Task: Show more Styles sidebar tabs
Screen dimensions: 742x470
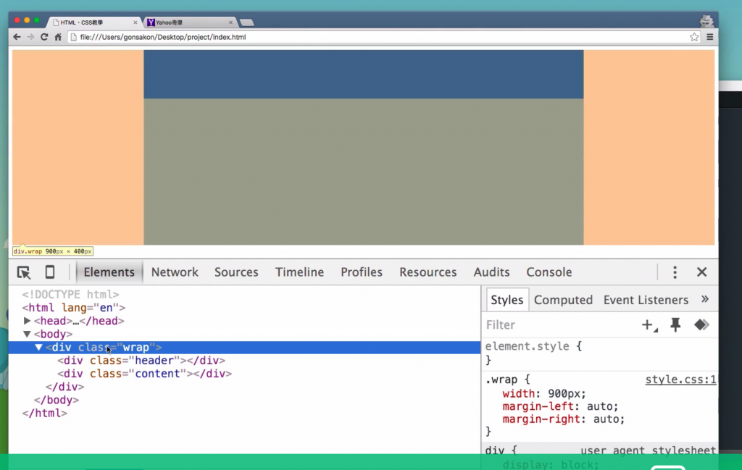Action: click(704, 299)
